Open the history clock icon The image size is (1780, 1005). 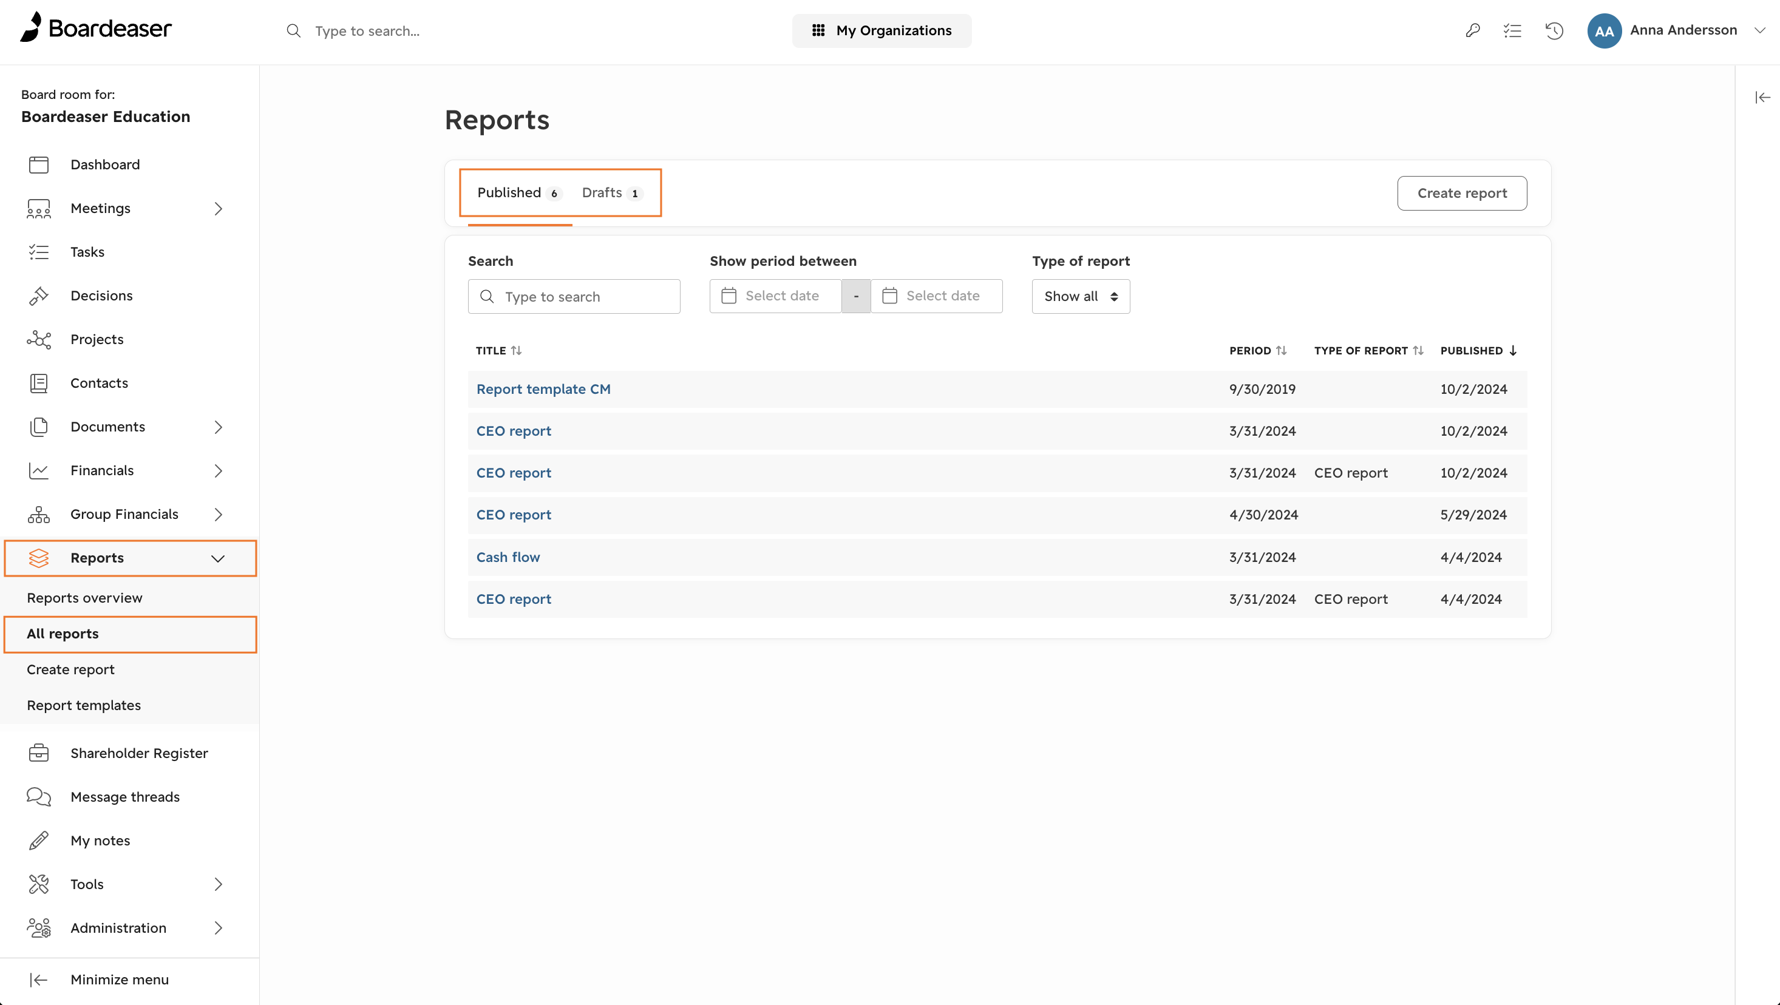pos(1554,30)
